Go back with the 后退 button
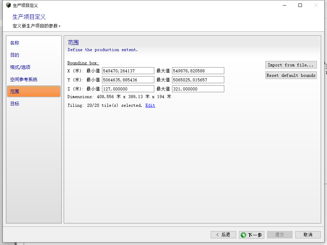327x245 pixels. 223,235
